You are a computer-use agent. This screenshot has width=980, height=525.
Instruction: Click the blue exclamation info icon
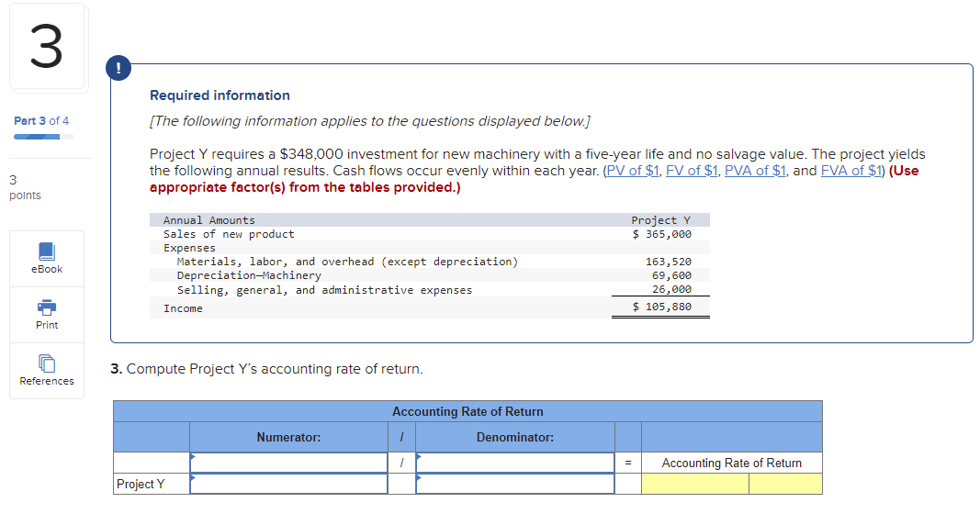pos(118,68)
